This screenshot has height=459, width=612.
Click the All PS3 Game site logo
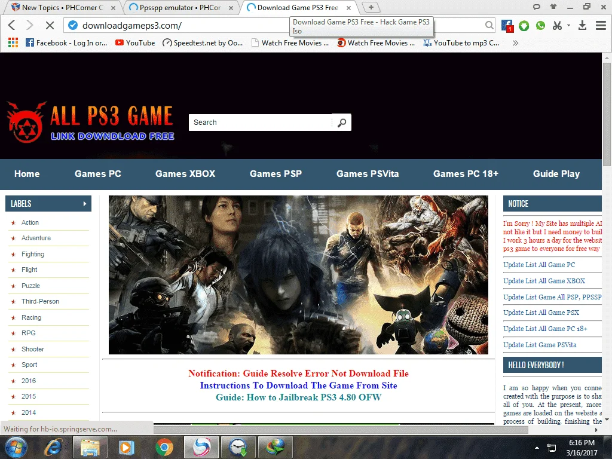pyautogui.click(x=91, y=122)
